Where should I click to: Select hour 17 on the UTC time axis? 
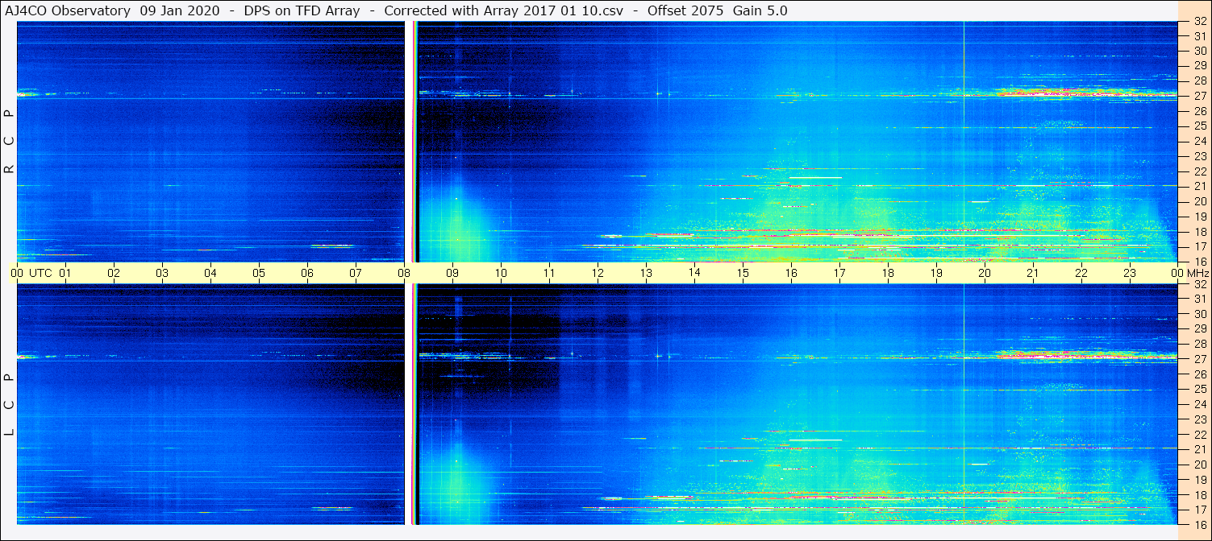(839, 273)
